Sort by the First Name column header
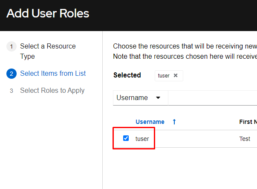This screenshot has width=257, height=189. coord(248,122)
